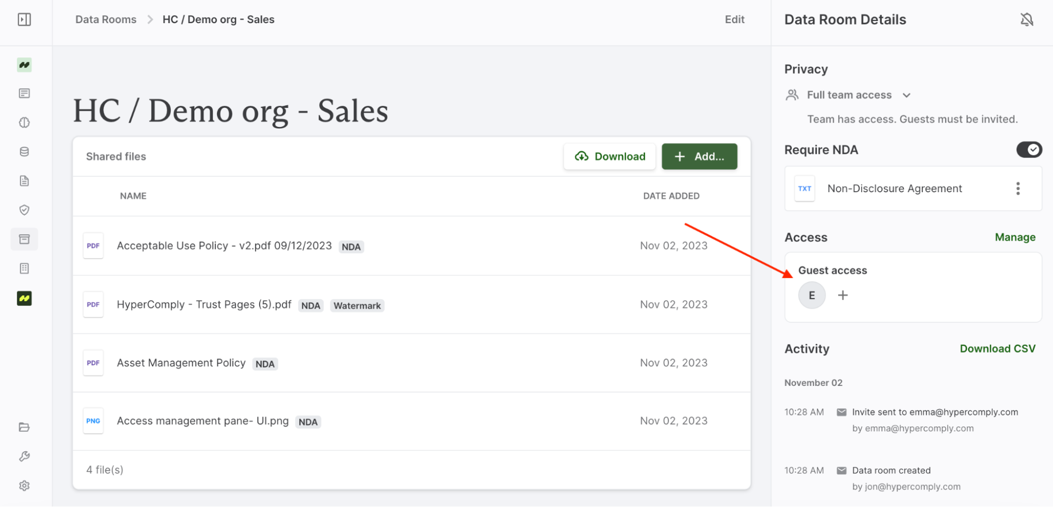
Task: Open the Non-Disclosure Agreement three-dot menu
Action: pos(1018,188)
